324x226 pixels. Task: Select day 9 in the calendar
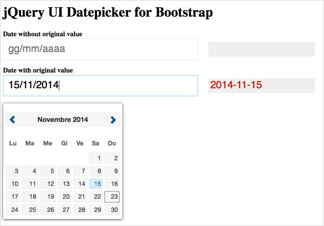[112, 171]
